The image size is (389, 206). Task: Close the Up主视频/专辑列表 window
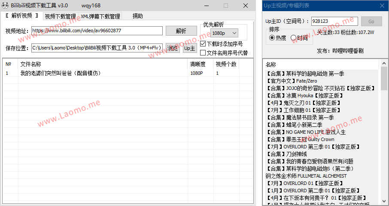click(382, 6)
